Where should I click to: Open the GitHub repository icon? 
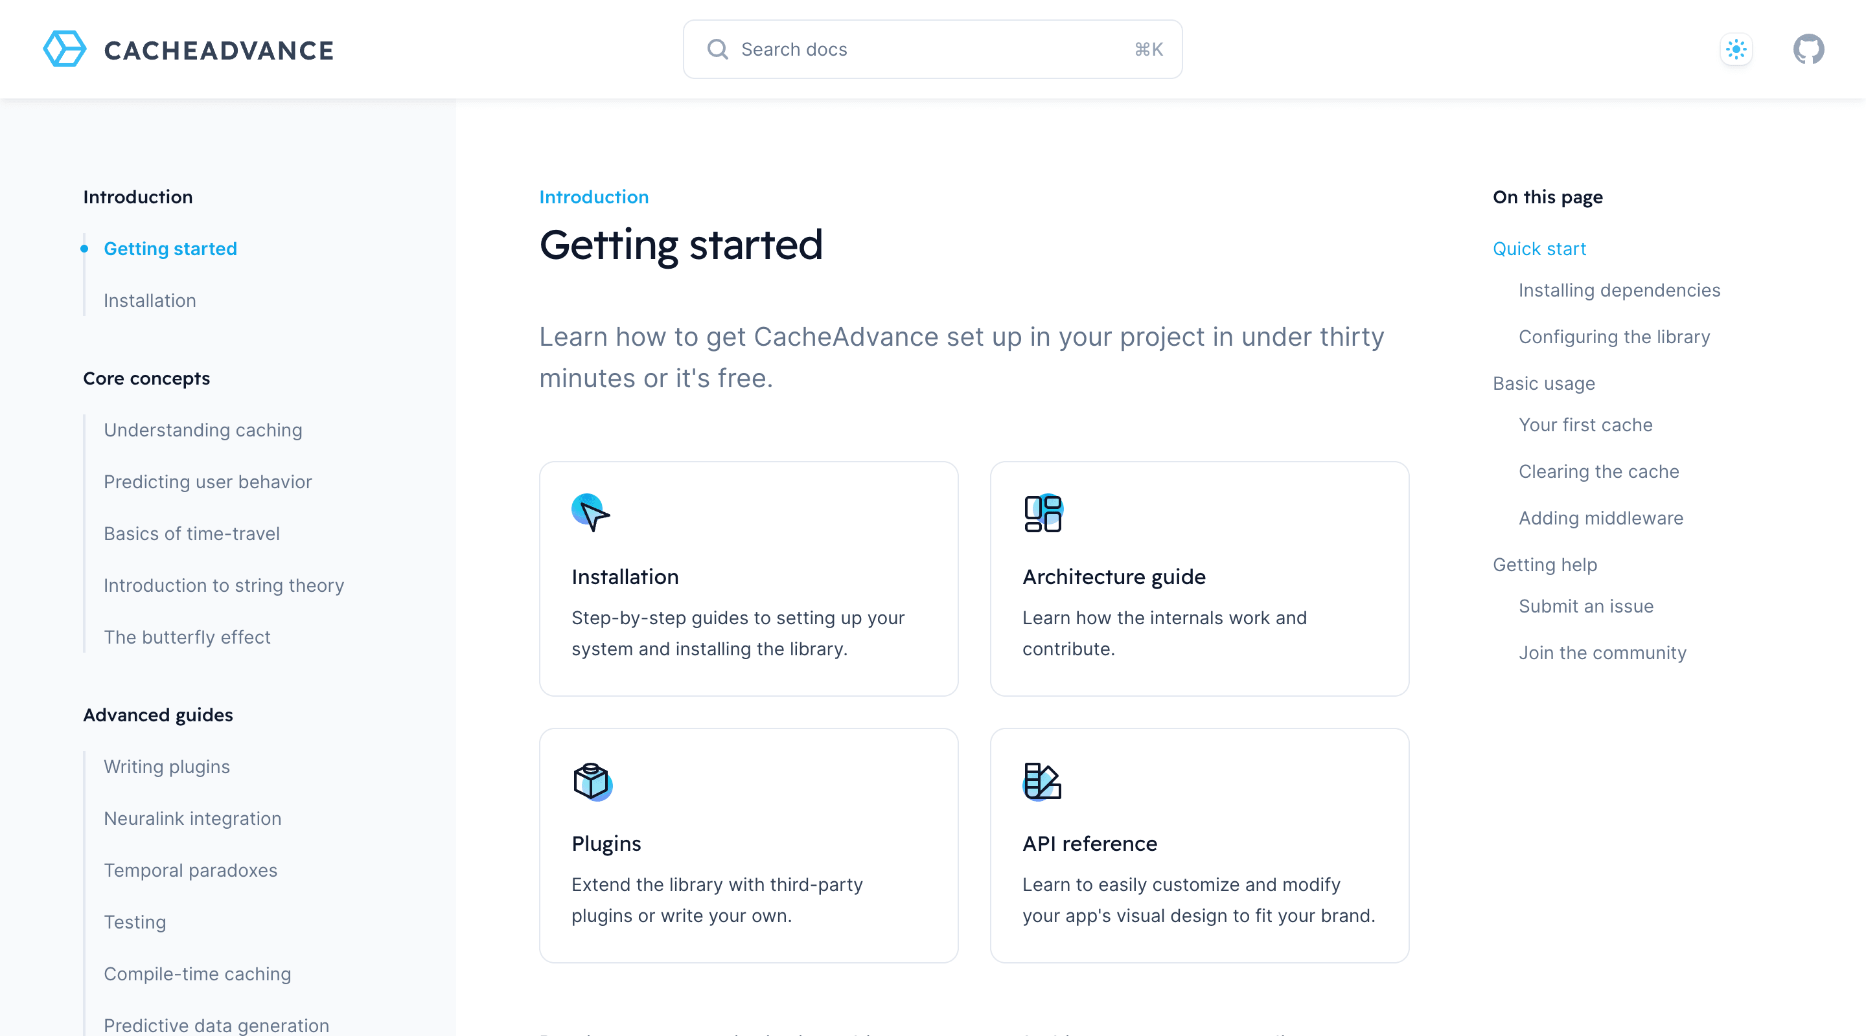pyautogui.click(x=1809, y=49)
